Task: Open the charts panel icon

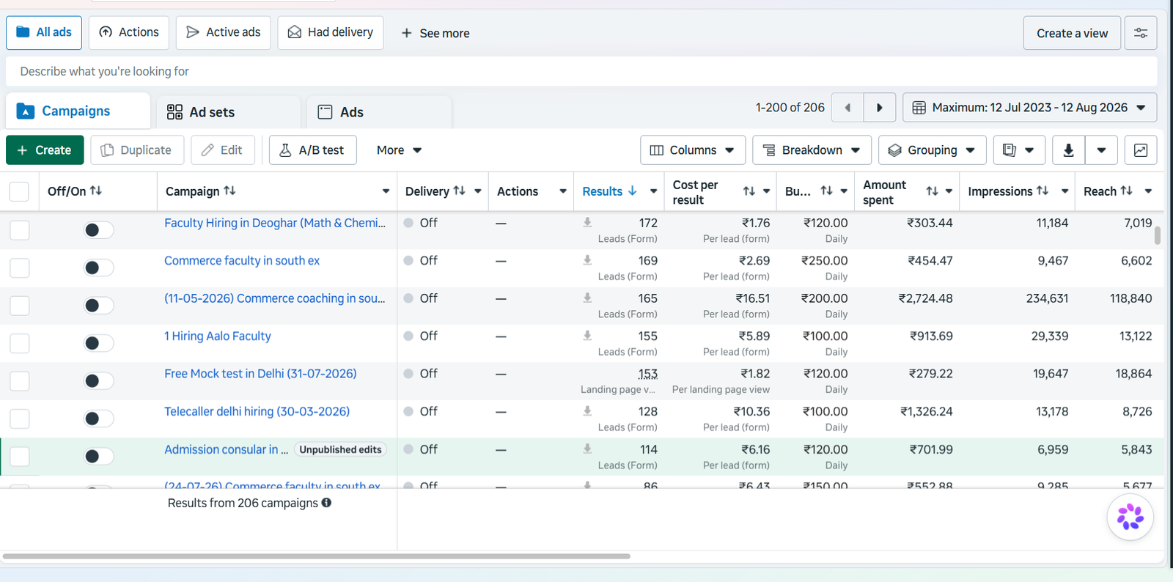Action: click(x=1141, y=150)
